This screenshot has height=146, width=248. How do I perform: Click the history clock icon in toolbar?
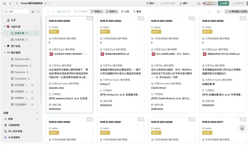tap(209, 11)
